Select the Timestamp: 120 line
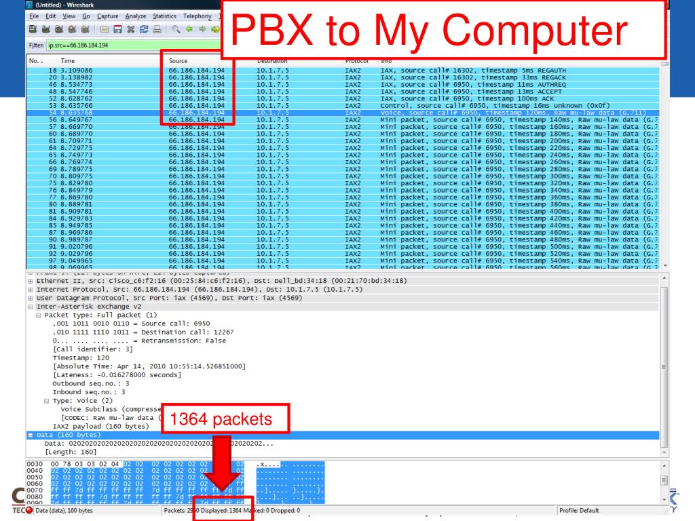The width and height of the screenshot is (695, 521). tap(81, 358)
